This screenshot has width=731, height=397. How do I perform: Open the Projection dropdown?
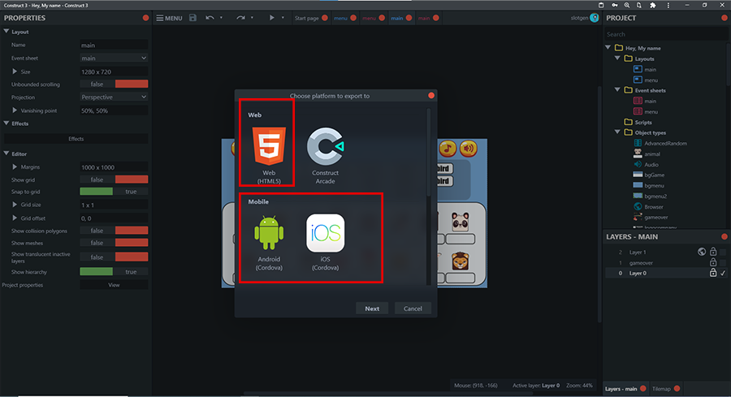click(114, 97)
